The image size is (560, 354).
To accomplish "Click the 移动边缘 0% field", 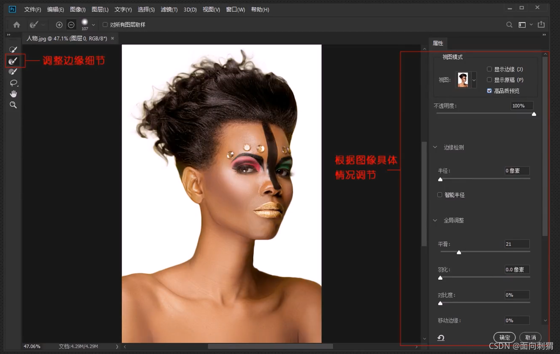I will [517, 320].
